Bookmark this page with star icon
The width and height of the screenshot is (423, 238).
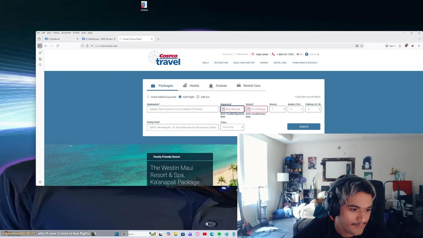(x=362, y=46)
